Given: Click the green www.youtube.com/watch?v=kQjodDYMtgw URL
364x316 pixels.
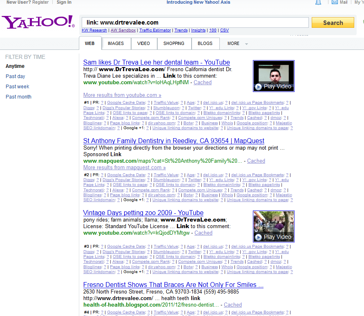Looking at the screenshot, I should (136, 233).
